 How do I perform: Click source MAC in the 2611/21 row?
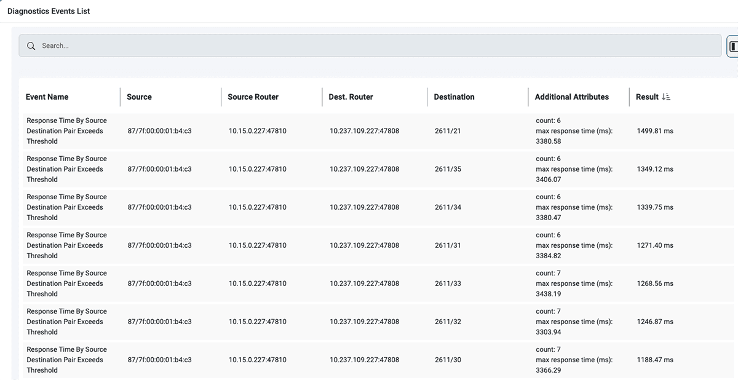click(x=159, y=131)
